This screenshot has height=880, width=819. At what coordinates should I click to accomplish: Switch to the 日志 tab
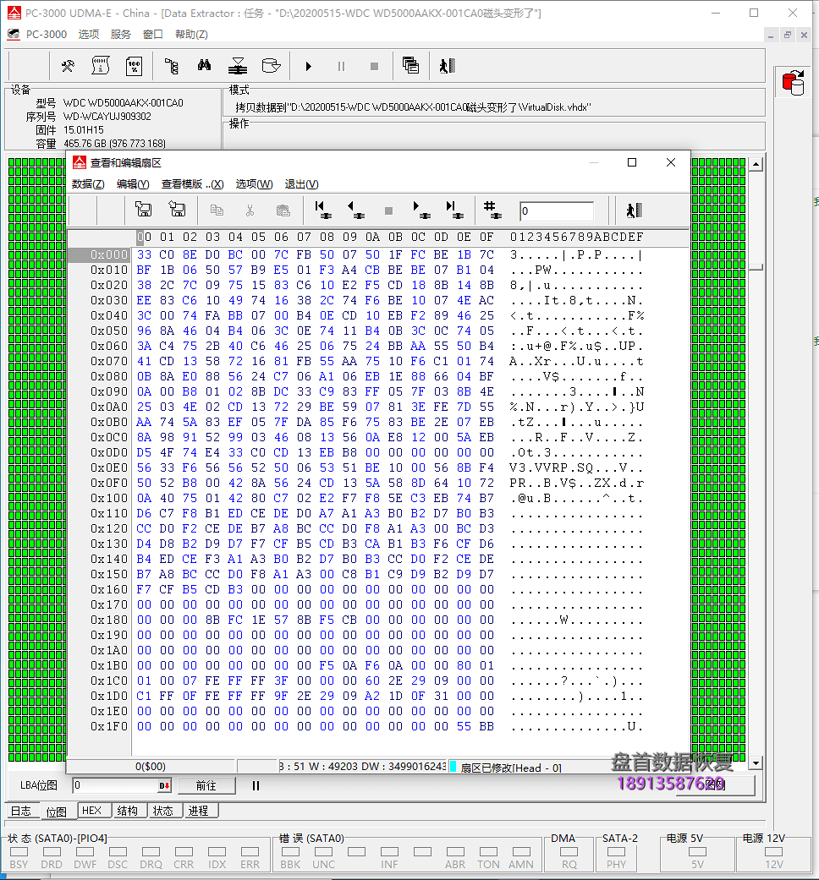tap(21, 811)
